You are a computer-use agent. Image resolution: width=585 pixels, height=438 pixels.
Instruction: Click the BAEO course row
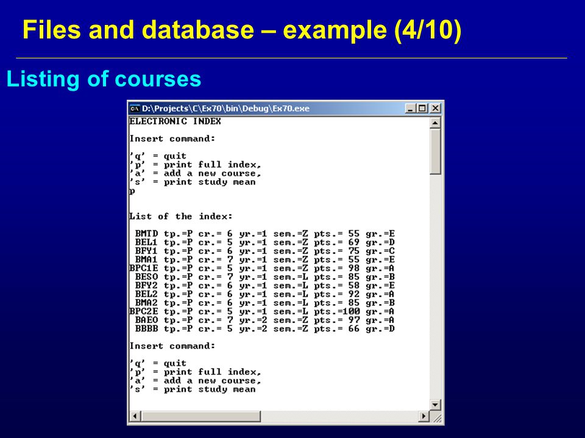point(264,320)
